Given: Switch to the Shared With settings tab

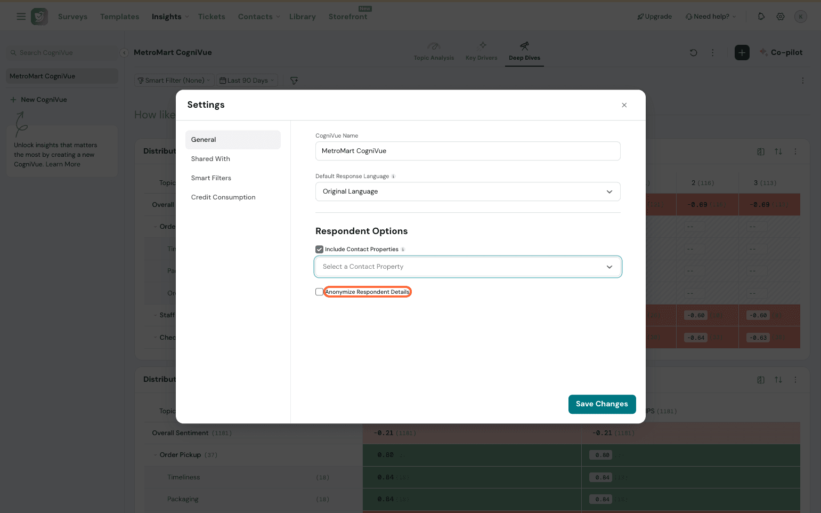Looking at the screenshot, I should tap(210, 159).
